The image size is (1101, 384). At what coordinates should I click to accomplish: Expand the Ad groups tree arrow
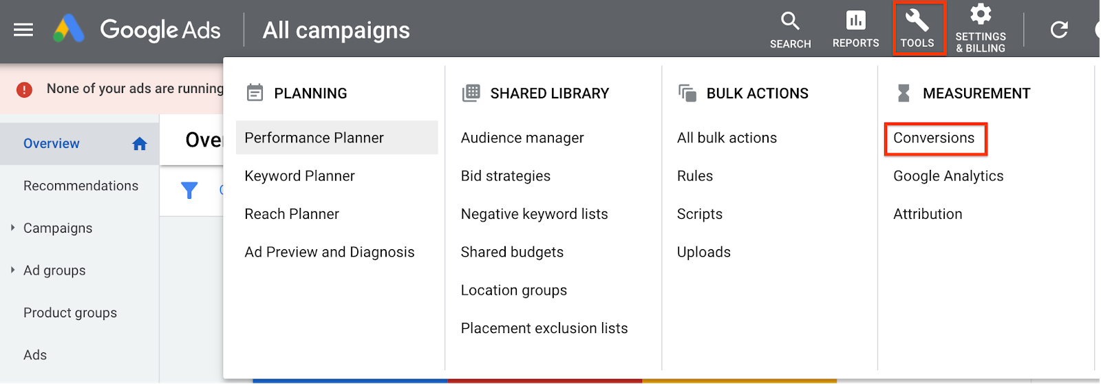[12, 270]
